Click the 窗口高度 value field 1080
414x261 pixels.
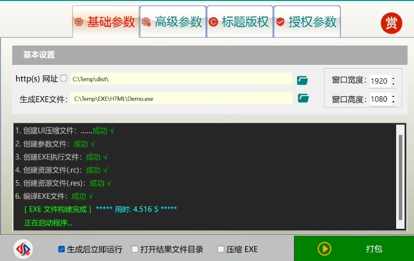pyautogui.click(x=380, y=99)
